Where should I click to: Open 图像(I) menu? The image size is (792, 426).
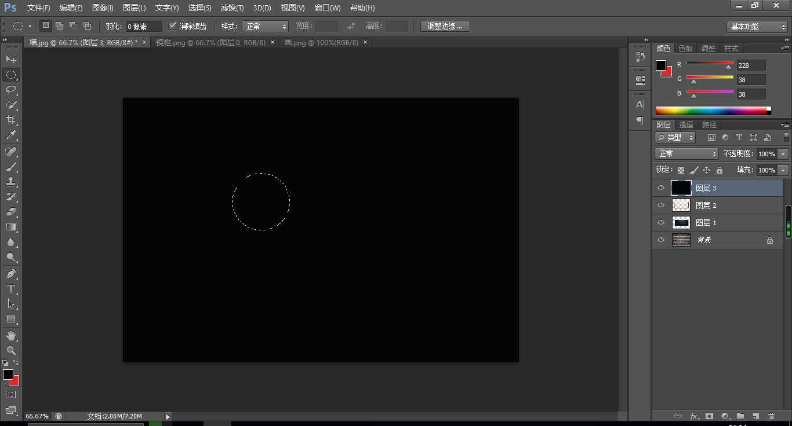(x=103, y=8)
